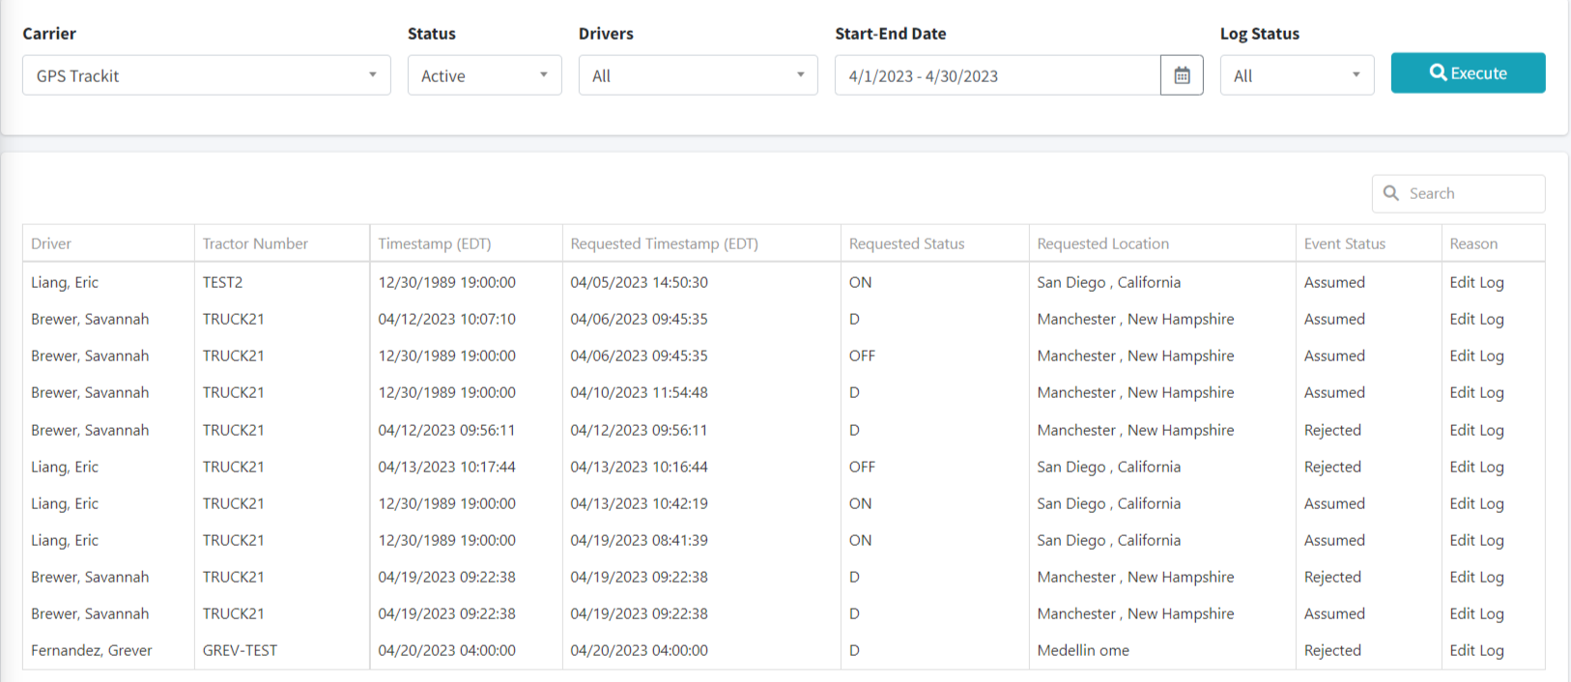Focus the Start-End Date input field
The width and height of the screenshot is (1571, 682).
point(998,75)
